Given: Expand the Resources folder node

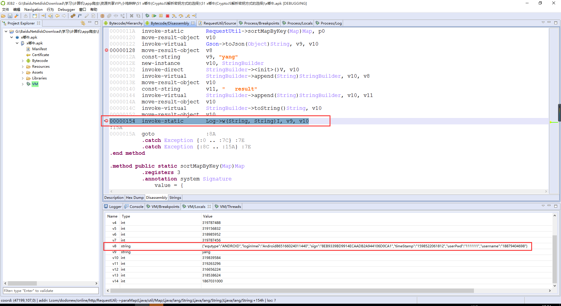Looking at the screenshot, I should click(x=23, y=67).
